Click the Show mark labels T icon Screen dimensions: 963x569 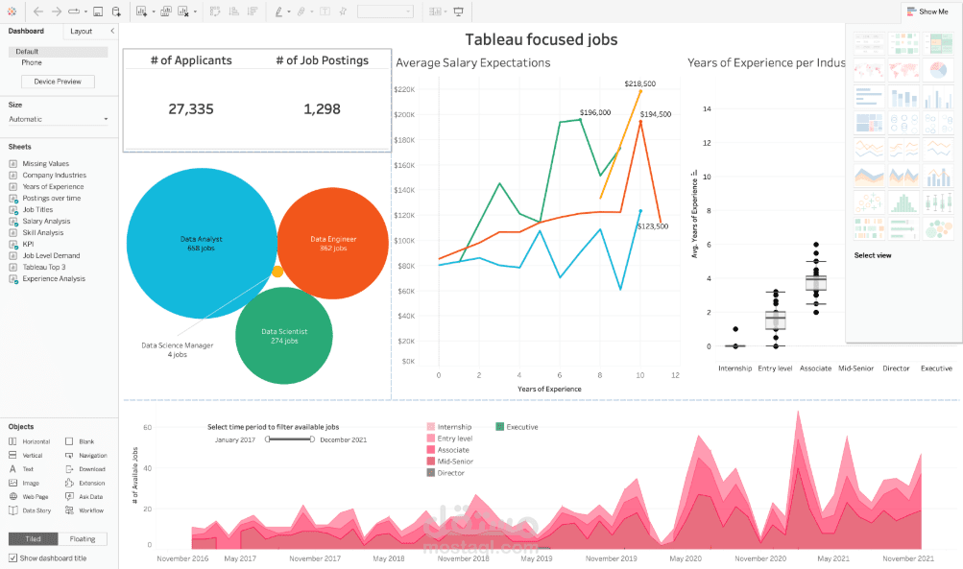tap(325, 12)
